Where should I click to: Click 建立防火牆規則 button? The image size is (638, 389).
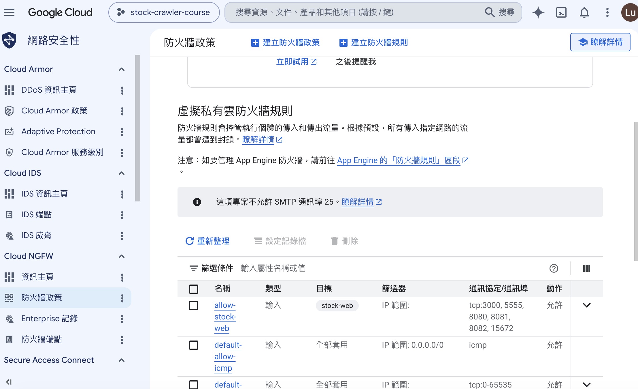pyautogui.click(x=373, y=43)
